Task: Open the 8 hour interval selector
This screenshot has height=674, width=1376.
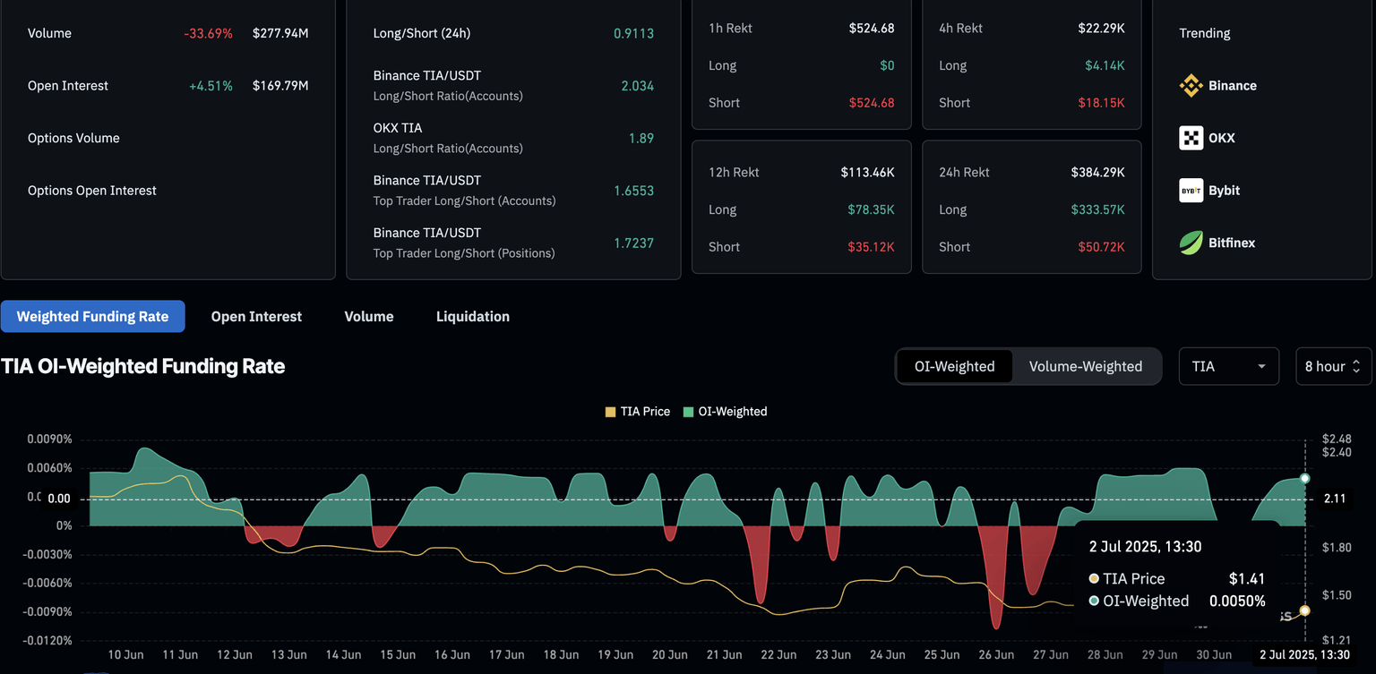Action: pyautogui.click(x=1332, y=366)
